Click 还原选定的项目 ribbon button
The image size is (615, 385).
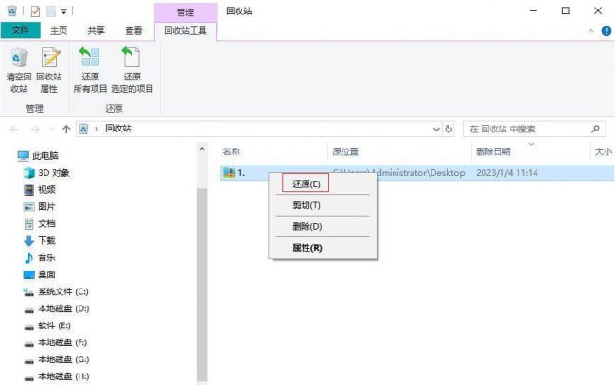pyautogui.click(x=132, y=70)
